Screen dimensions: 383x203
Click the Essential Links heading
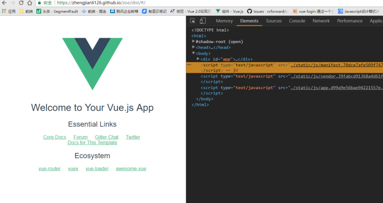[x=92, y=124]
